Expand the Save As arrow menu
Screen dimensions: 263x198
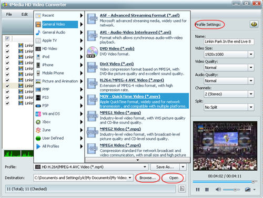[x=183, y=167]
